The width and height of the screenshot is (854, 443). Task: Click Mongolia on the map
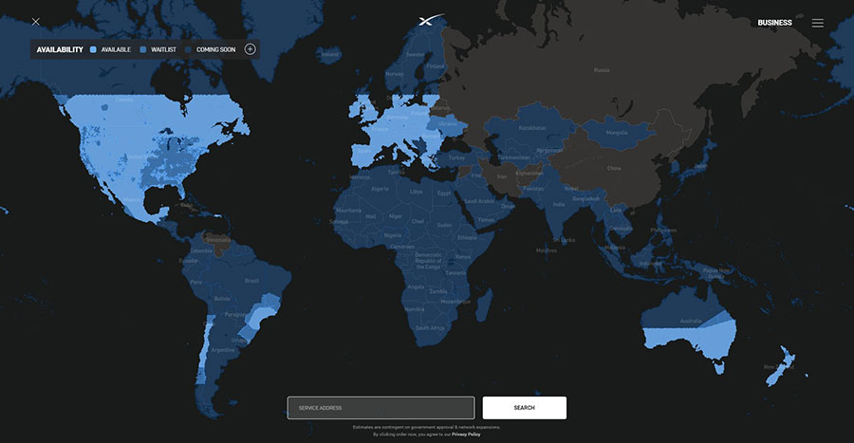click(615, 133)
